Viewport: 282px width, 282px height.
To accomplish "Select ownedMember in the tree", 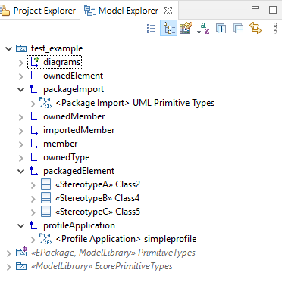I will [x=74, y=116].
